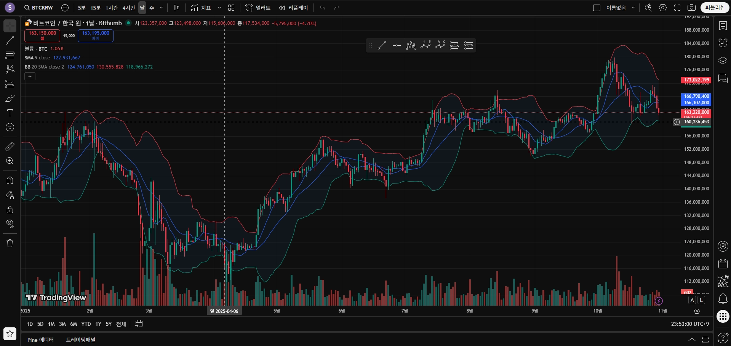Open the Fibonacci tools in left toolbar
Image resolution: width=731 pixels, height=346 pixels.
click(x=10, y=55)
